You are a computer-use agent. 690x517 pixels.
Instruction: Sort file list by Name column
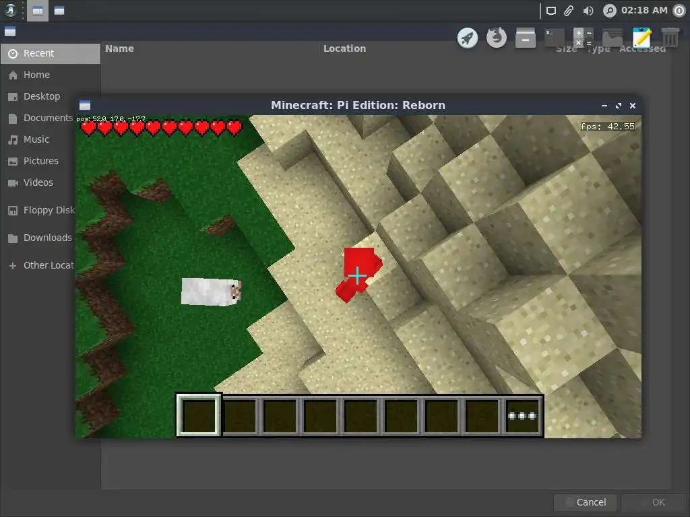point(119,48)
